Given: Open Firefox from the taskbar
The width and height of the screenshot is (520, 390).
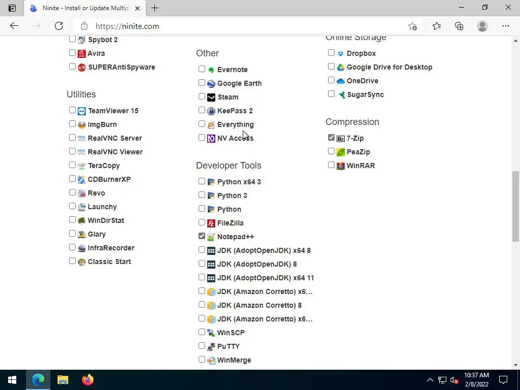Looking at the screenshot, I should click(x=88, y=380).
